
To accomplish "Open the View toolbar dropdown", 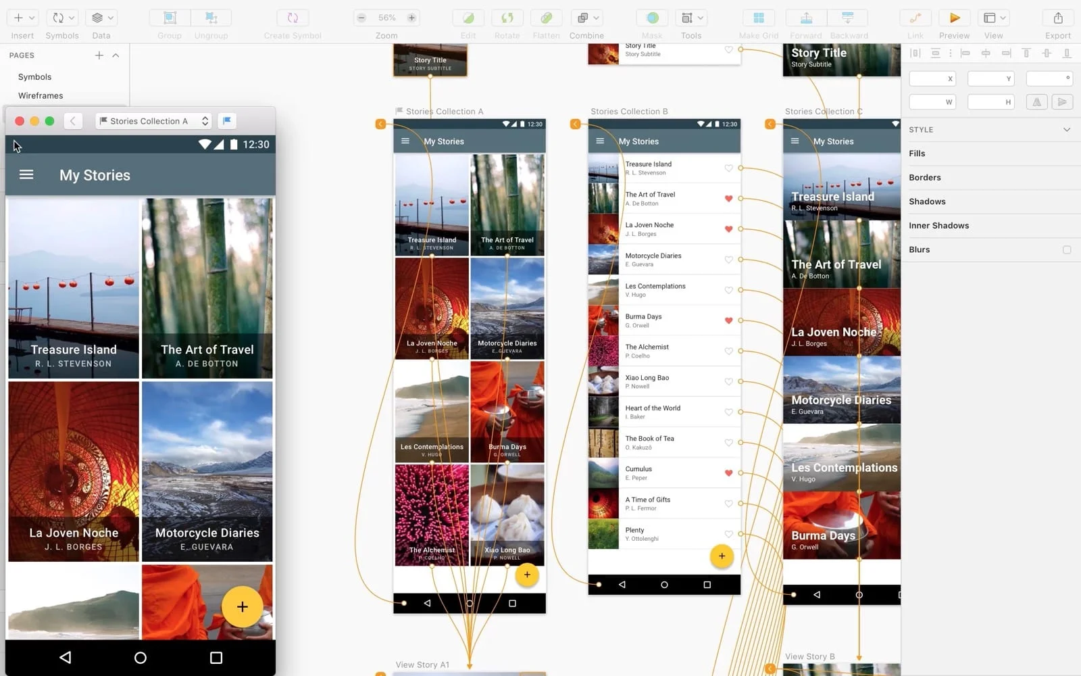I will click(994, 18).
